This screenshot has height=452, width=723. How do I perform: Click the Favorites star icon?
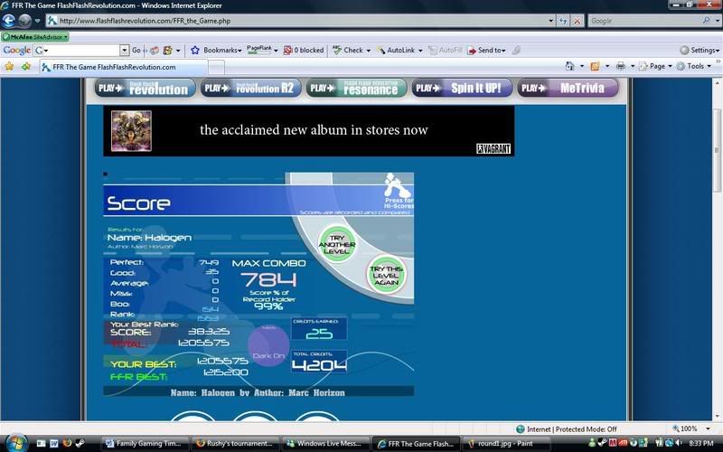(10, 67)
